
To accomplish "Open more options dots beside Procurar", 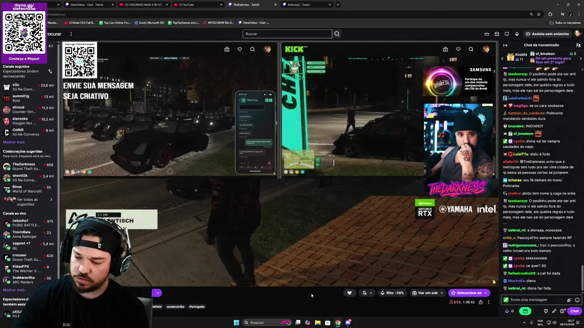I will pos(71,34).
